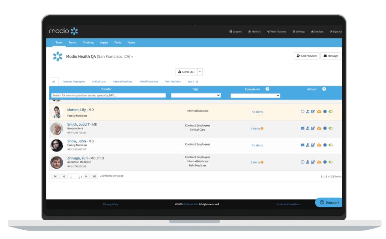The height and width of the screenshot is (239, 386).
Task: Click the edit pencil icon for Snow, John
Action: [313, 145]
